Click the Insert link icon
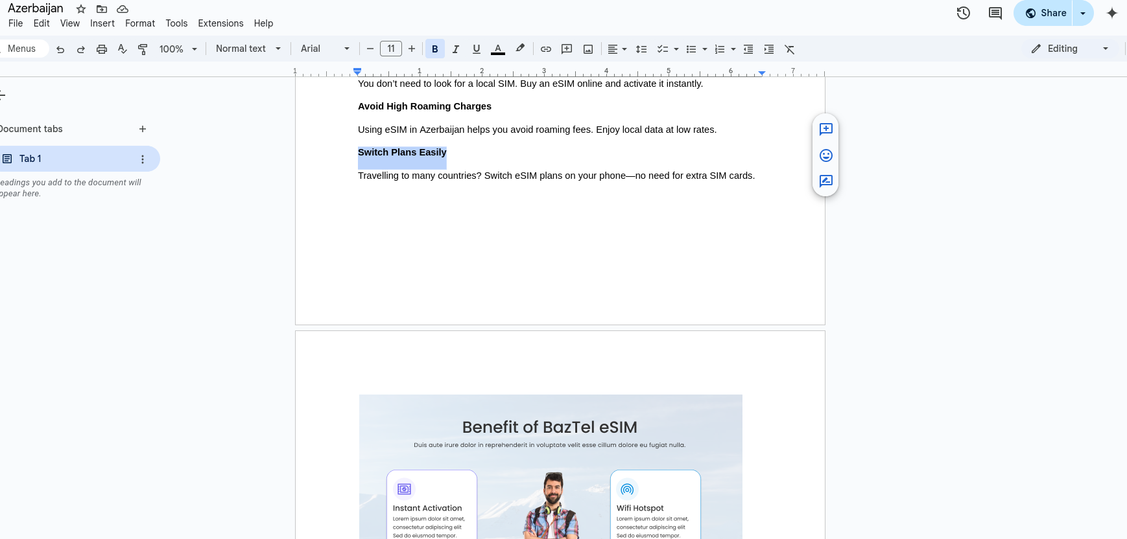 pyautogui.click(x=546, y=49)
